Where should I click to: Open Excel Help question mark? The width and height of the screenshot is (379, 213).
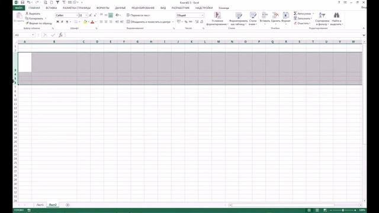[x=339, y=2]
